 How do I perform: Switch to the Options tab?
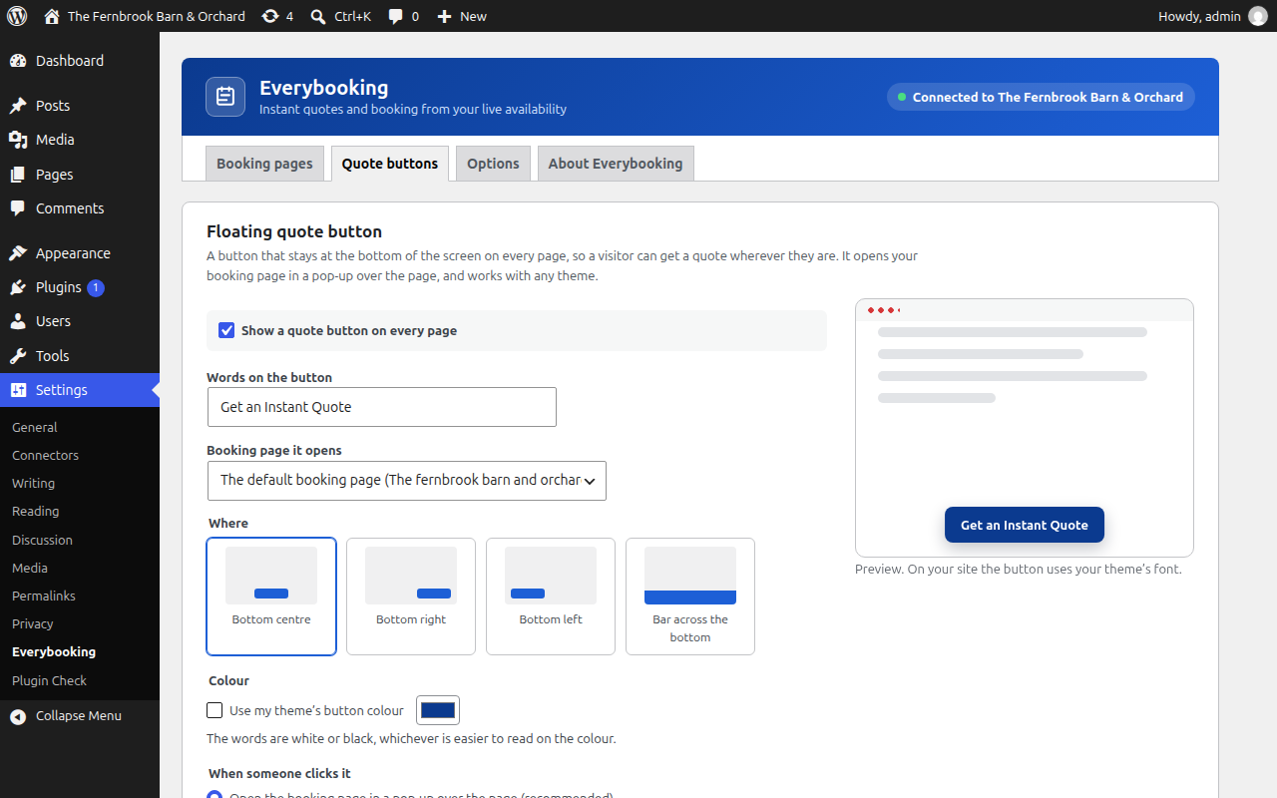[493, 164]
